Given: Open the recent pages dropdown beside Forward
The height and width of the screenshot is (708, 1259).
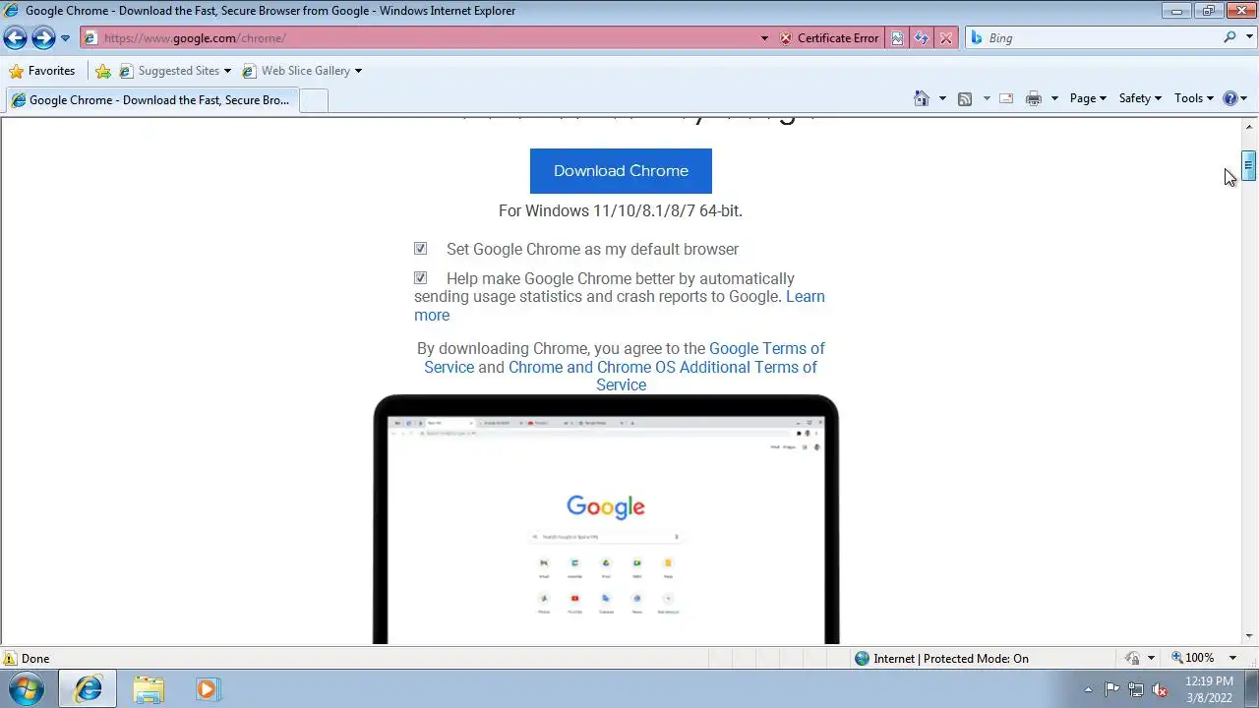Looking at the screenshot, I should 65,38.
